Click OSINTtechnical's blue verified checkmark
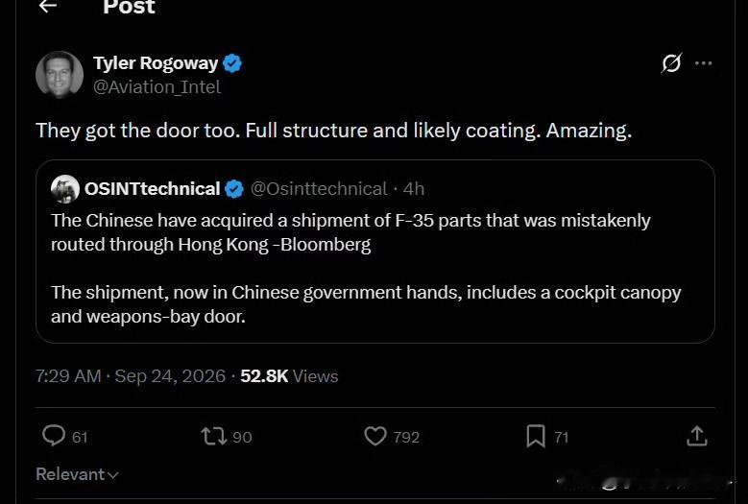Viewport: 748px width, 504px height. [x=234, y=189]
